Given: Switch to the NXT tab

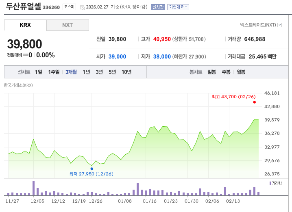Looking at the screenshot, I should click(68, 25).
